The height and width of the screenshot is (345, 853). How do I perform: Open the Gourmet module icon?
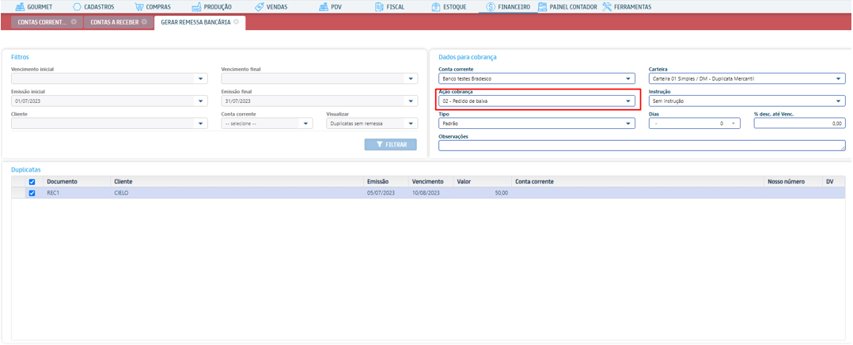(20, 7)
